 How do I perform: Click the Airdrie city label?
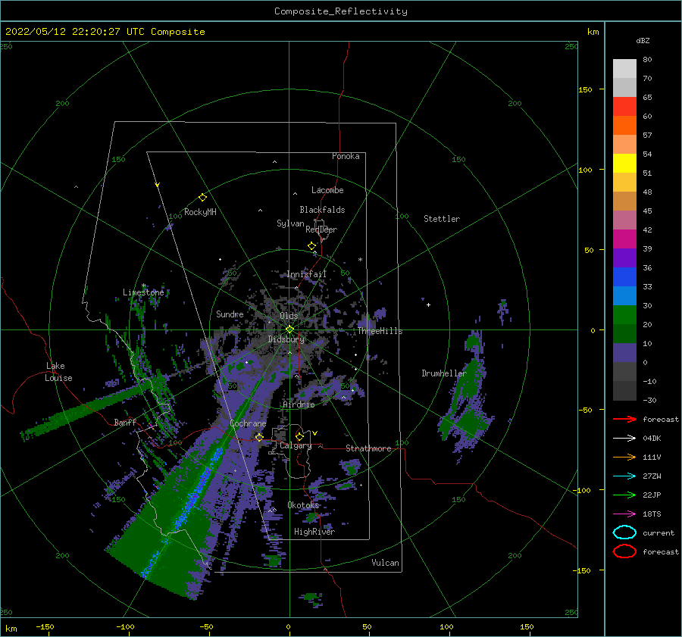(299, 404)
